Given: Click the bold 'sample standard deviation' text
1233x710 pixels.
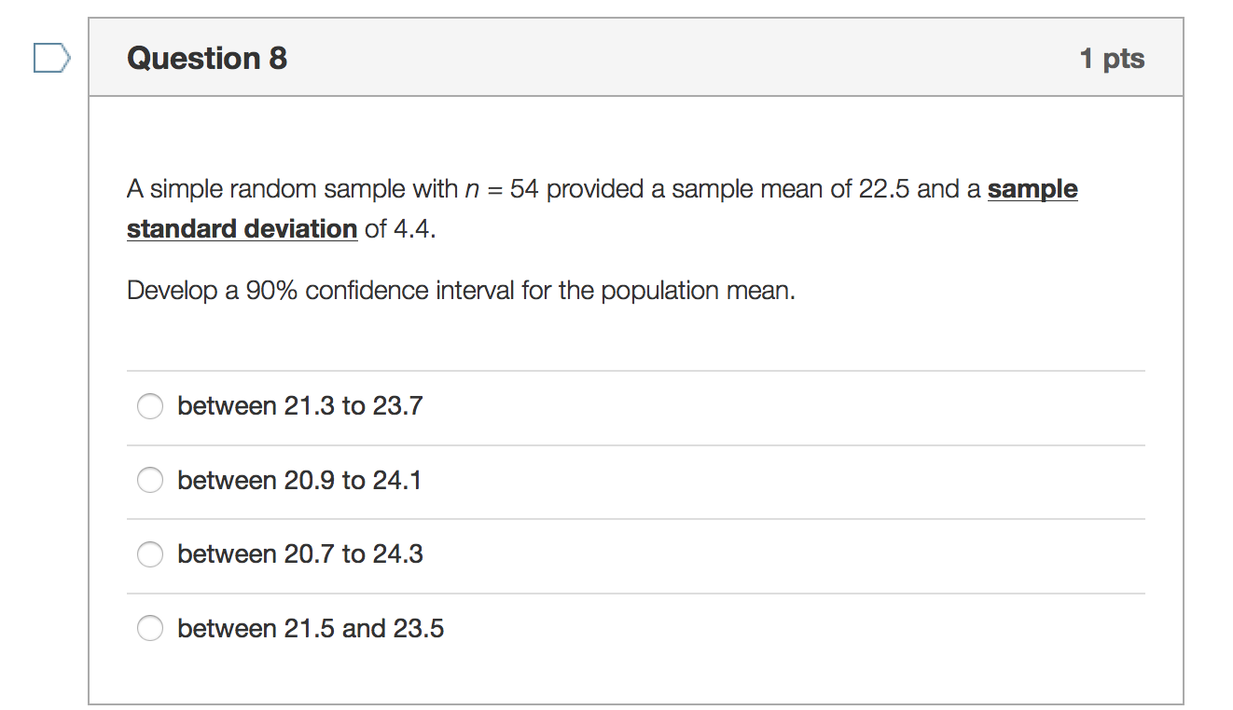Looking at the screenshot, I should [x=242, y=228].
